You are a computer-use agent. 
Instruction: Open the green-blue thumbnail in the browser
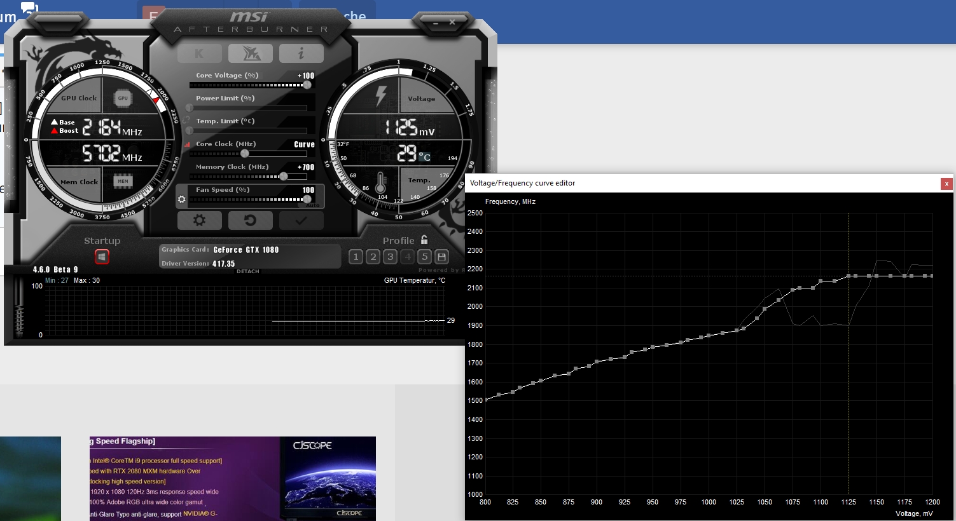(x=31, y=478)
